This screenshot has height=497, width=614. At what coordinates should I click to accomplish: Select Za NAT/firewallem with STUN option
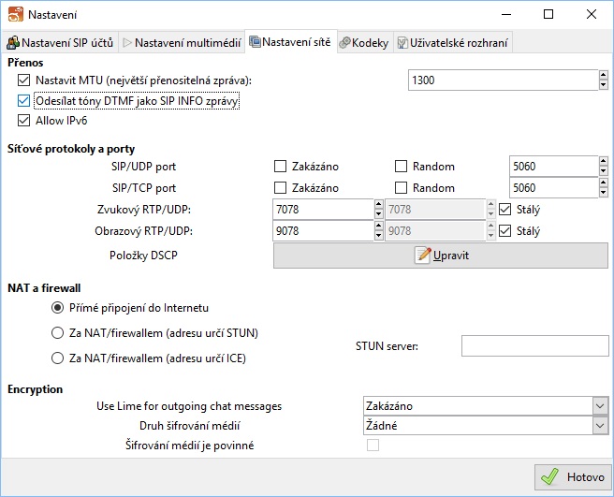pos(58,333)
